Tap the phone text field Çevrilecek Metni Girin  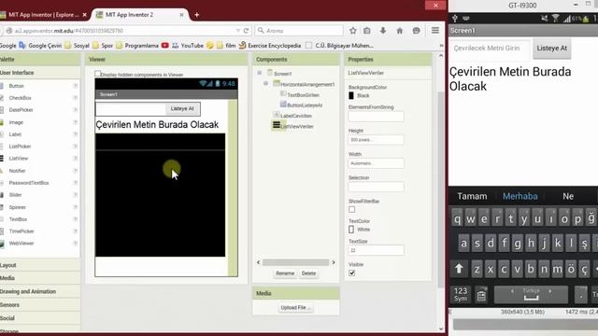(x=490, y=49)
